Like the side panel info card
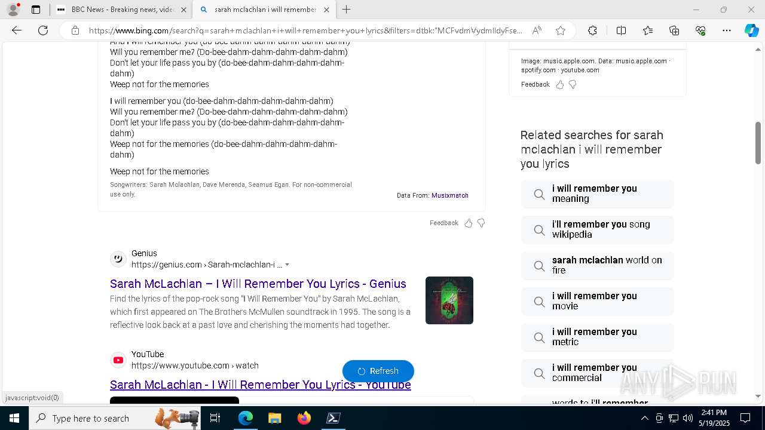Screen dimensions: 765x430 (x=560, y=84)
